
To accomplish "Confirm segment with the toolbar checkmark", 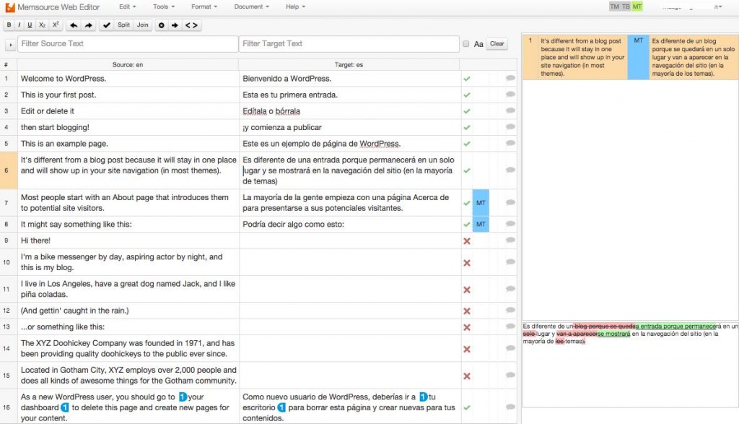I will [x=107, y=25].
